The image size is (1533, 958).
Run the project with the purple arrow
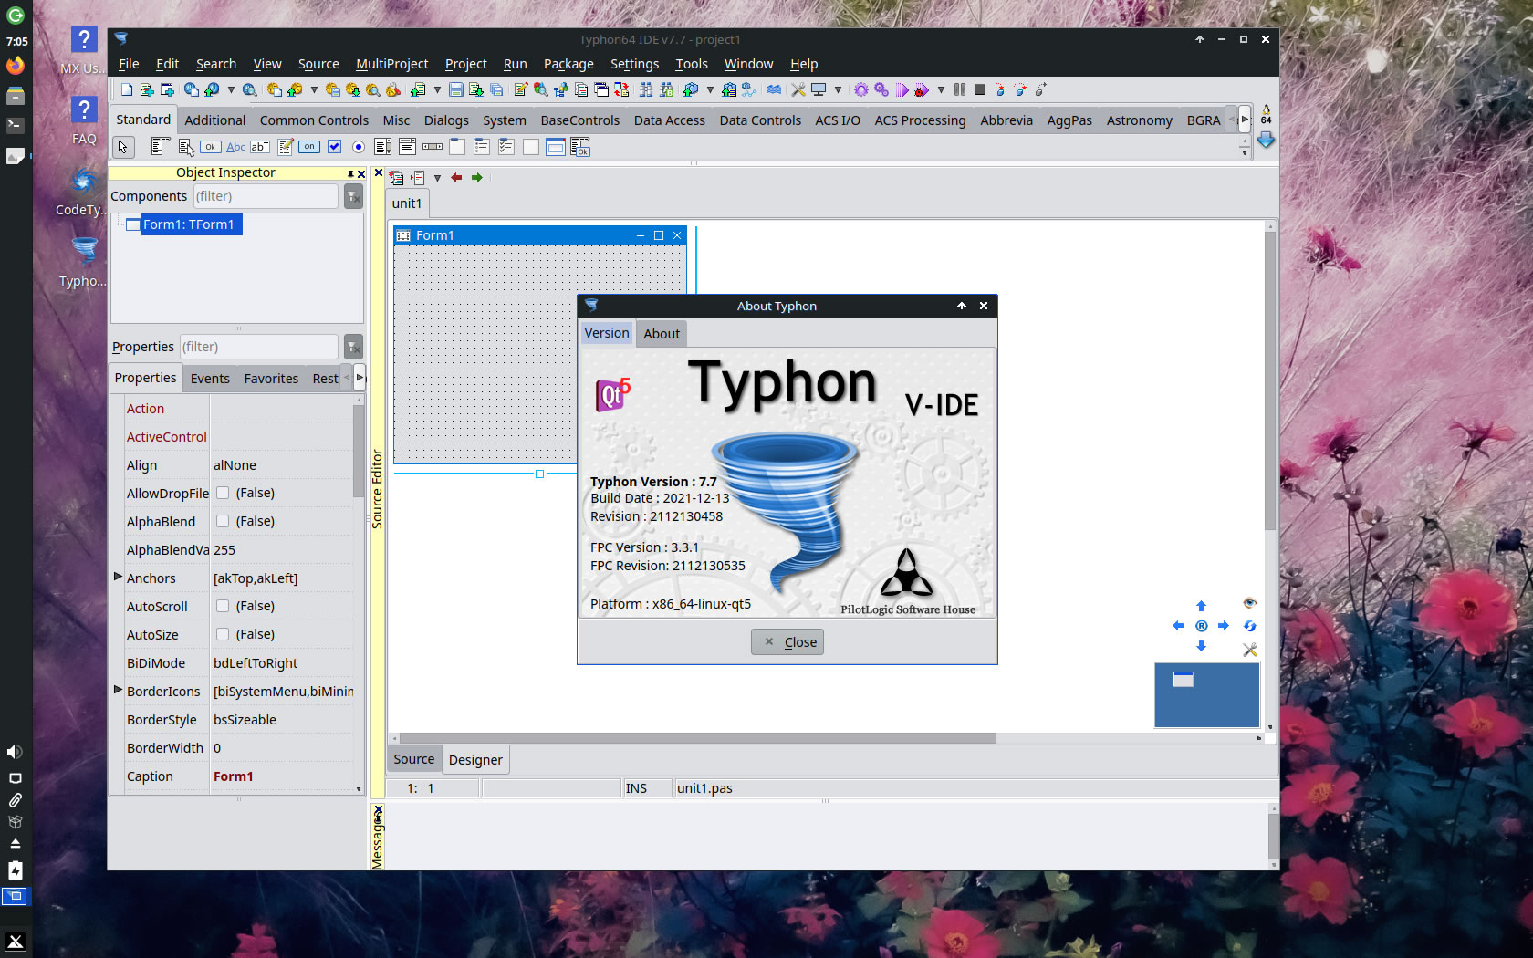tap(902, 89)
